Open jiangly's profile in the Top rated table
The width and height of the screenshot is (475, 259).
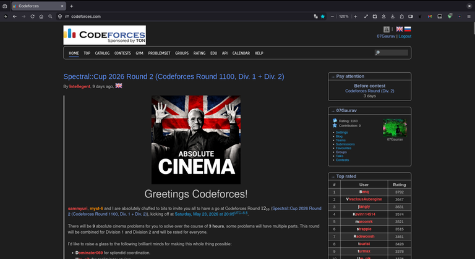[364, 207]
